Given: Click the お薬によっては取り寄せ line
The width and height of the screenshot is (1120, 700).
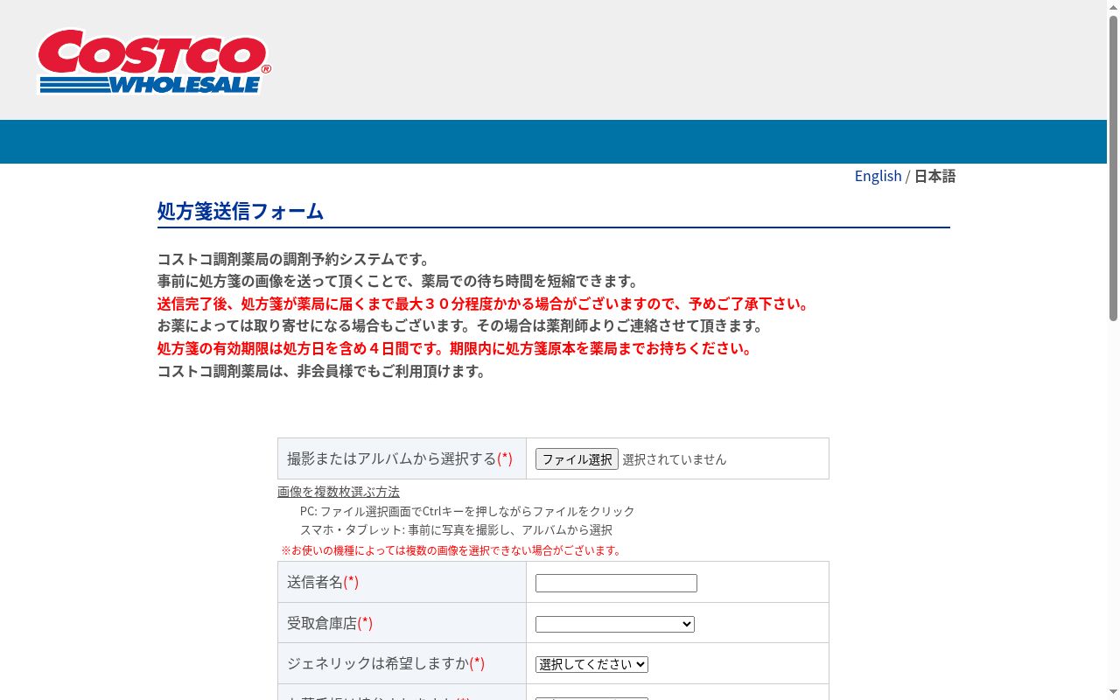Looking at the screenshot, I should 461,325.
